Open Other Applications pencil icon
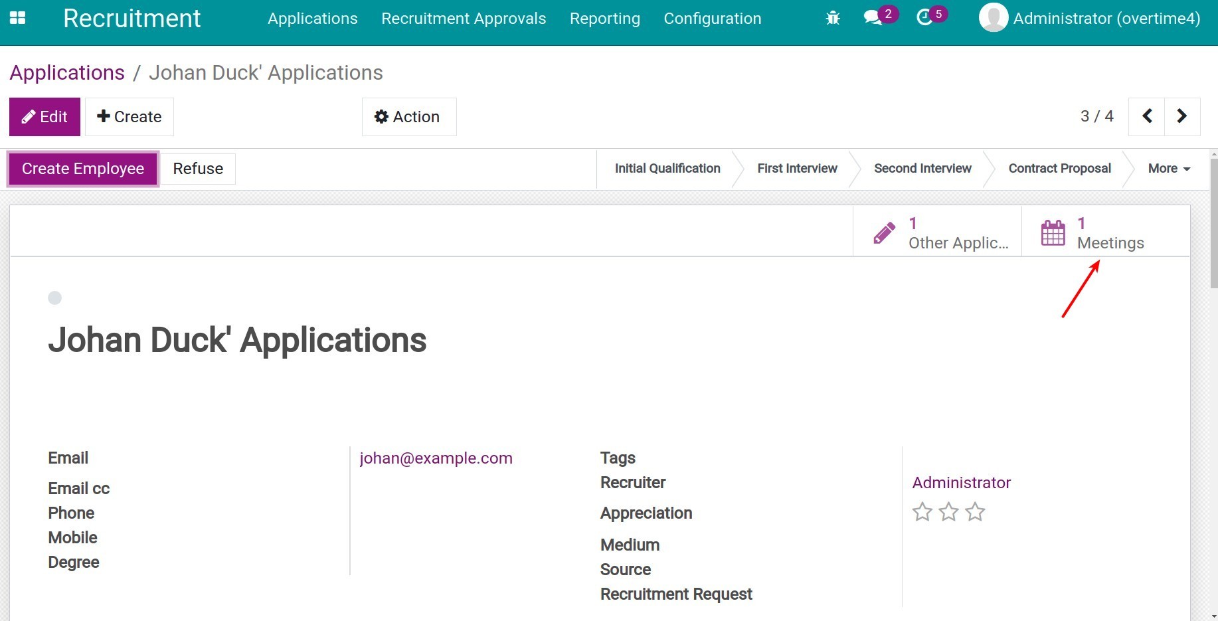1218x621 pixels. (x=884, y=233)
